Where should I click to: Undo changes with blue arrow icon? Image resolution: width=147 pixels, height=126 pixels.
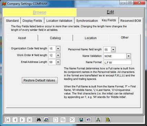click(x=88, y=120)
